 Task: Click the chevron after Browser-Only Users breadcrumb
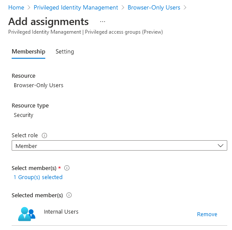point(185,7)
